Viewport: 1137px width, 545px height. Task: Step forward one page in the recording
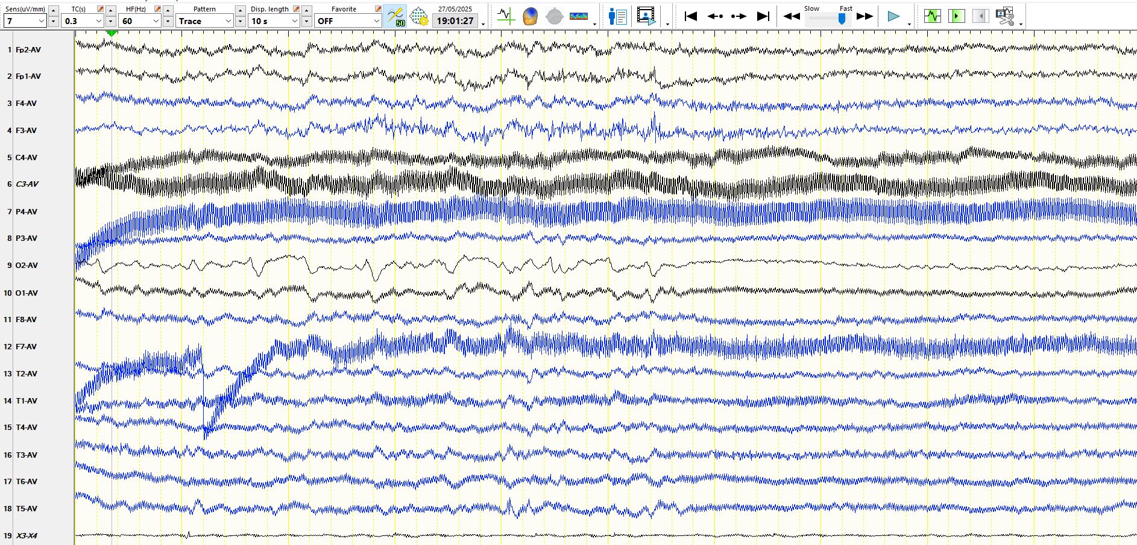coord(739,16)
